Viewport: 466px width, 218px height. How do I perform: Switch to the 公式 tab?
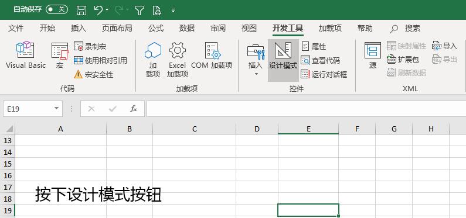(x=156, y=28)
